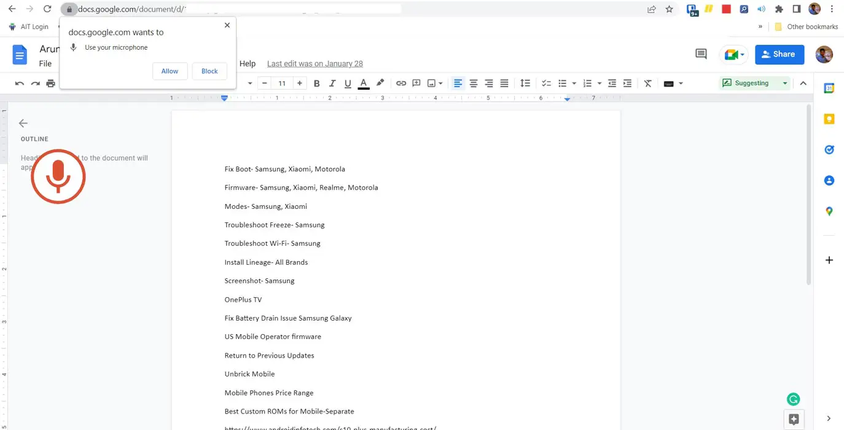This screenshot has width=844, height=430.
Task: Open Google Maps side panel
Action: pos(829,211)
